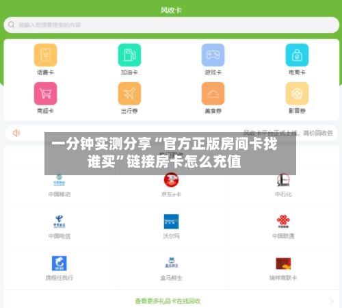Select the 中石化 logo
This screenshot has width=342, height=308.
tap(283, 180)
